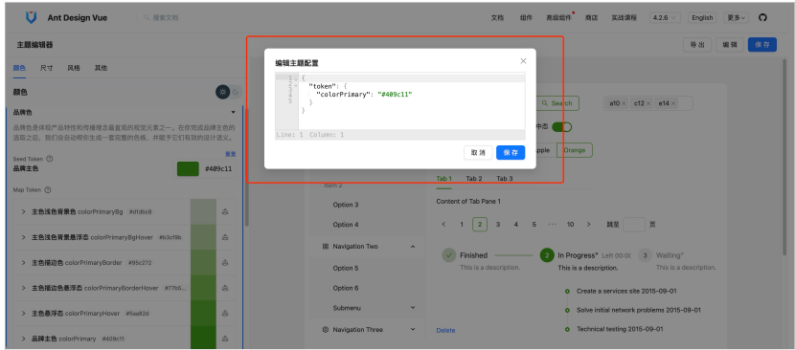Open the 高级组件 nav link
Viewport: 795px width, 350px height.
tap(558, 18)
